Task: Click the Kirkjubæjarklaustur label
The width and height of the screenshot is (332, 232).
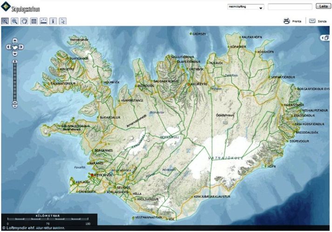Action: coord(212,197)
